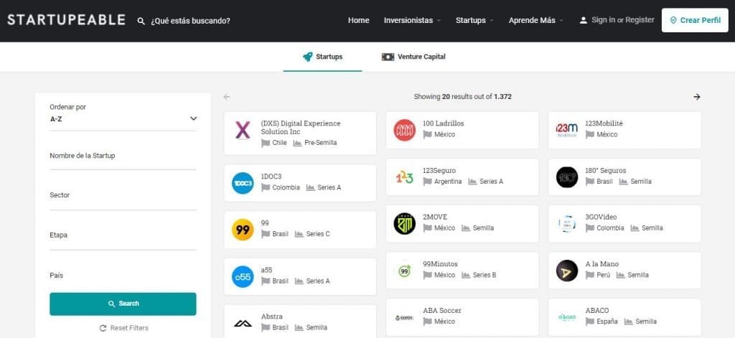The width and height of the screenshot is (735, 338).
Task: Open the Etapa filter field
Action: tap(123, 238)
